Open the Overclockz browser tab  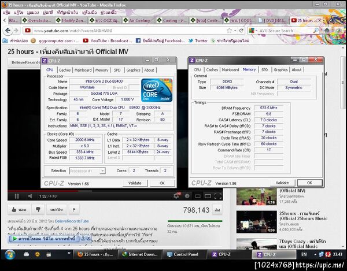[x=38, y=21]
